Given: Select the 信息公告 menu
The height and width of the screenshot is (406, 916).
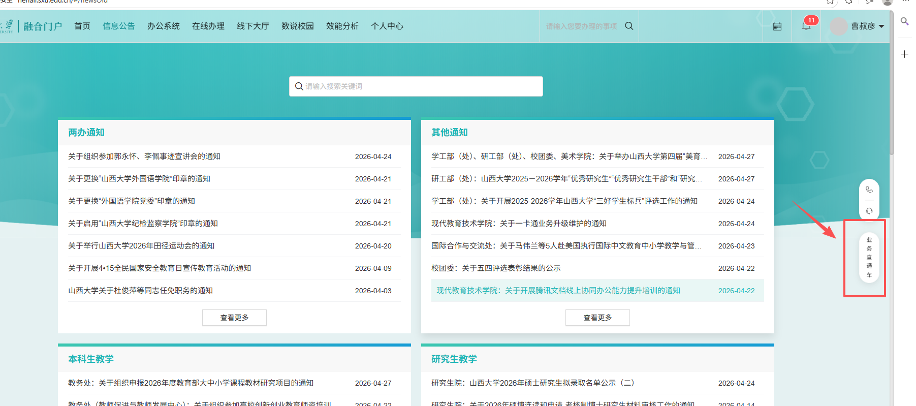Looking at the screenshot, I should [119, 26].
